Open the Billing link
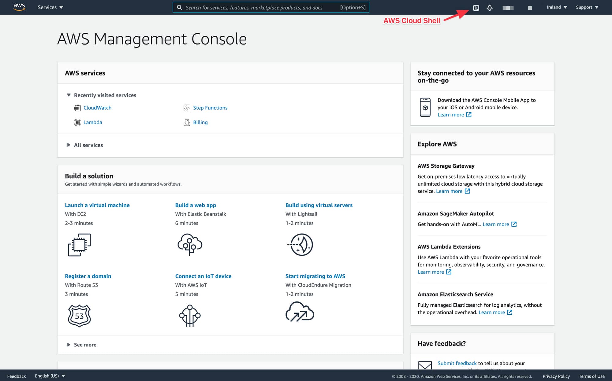Image resolution: width=612 pixels, height=381 pixels. [x=200, y=122]
